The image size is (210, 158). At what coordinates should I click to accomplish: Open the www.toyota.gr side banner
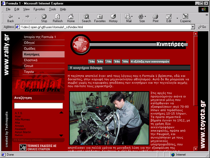[x=203, y=124]
